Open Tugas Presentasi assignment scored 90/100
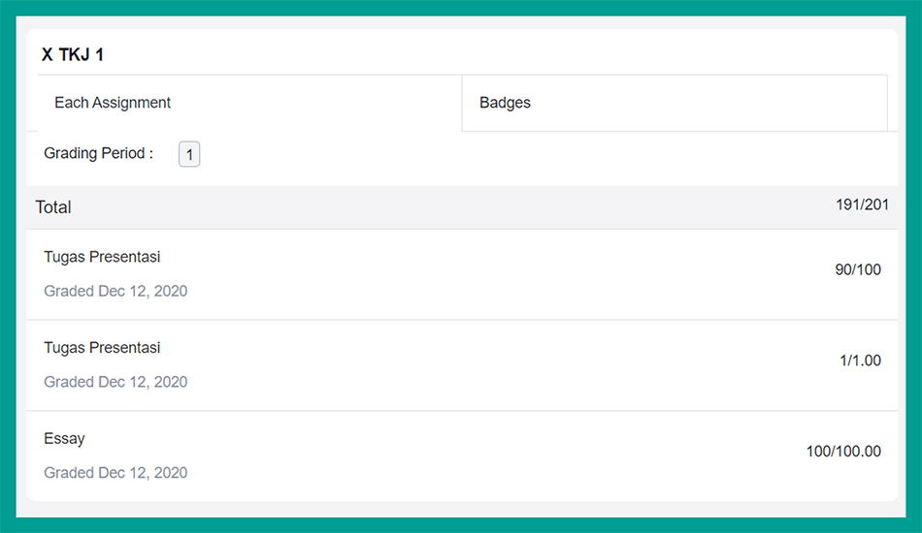This screenshot has height=533, width=922. 102,257
